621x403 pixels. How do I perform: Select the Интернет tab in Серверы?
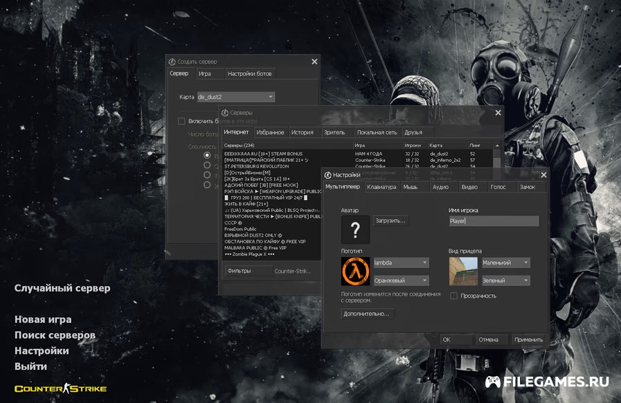pyautogui.click(x=237, y=132)
